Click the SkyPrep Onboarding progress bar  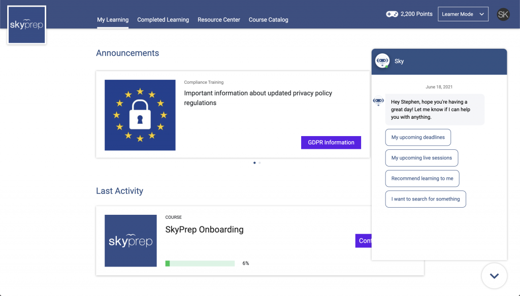[x=200, y=264]
